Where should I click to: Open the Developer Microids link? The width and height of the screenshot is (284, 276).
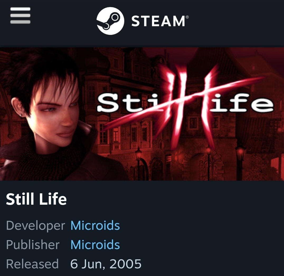click(95, 226)
